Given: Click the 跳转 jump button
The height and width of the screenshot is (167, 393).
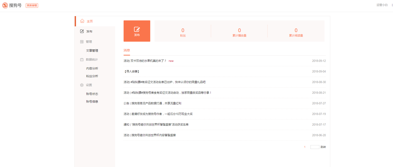Looking at the screenshot, I should [x=323, y=147].
